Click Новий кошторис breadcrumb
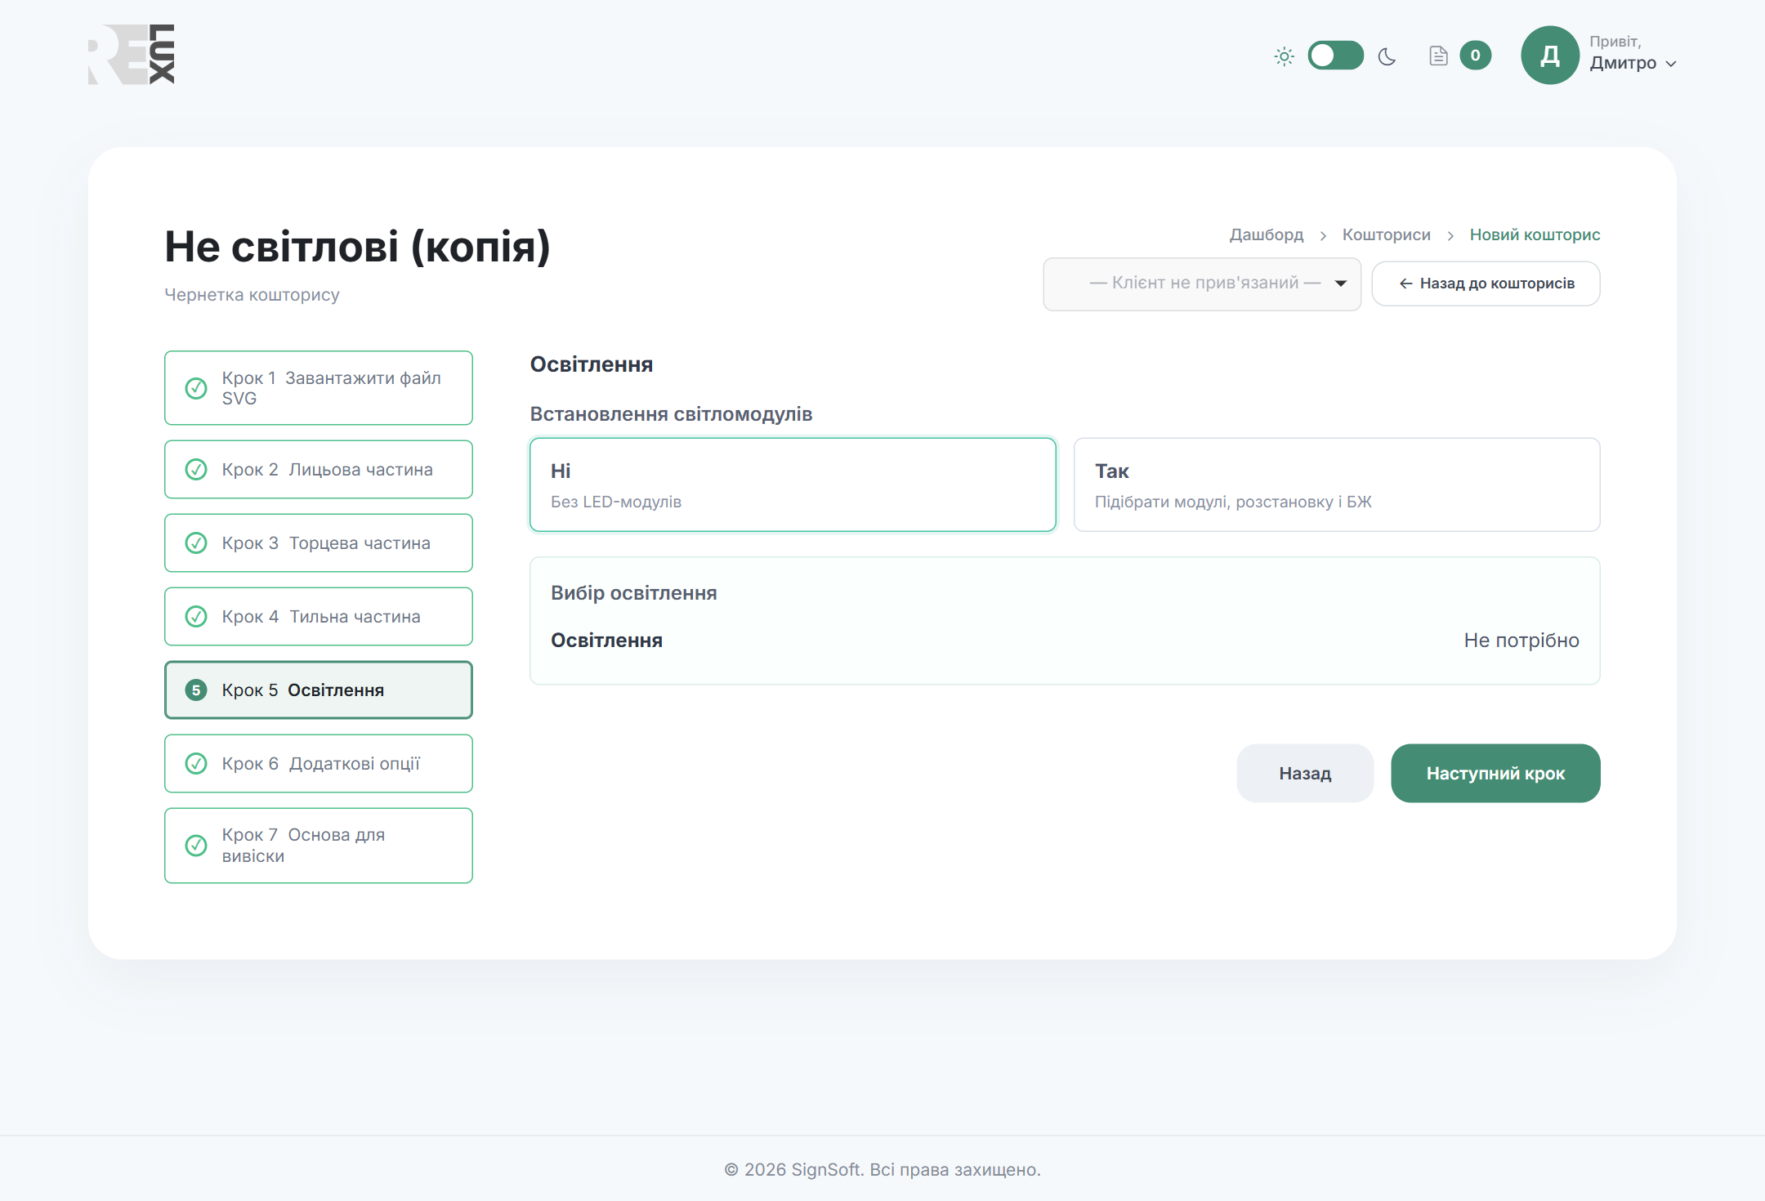 click(1535, 234)
